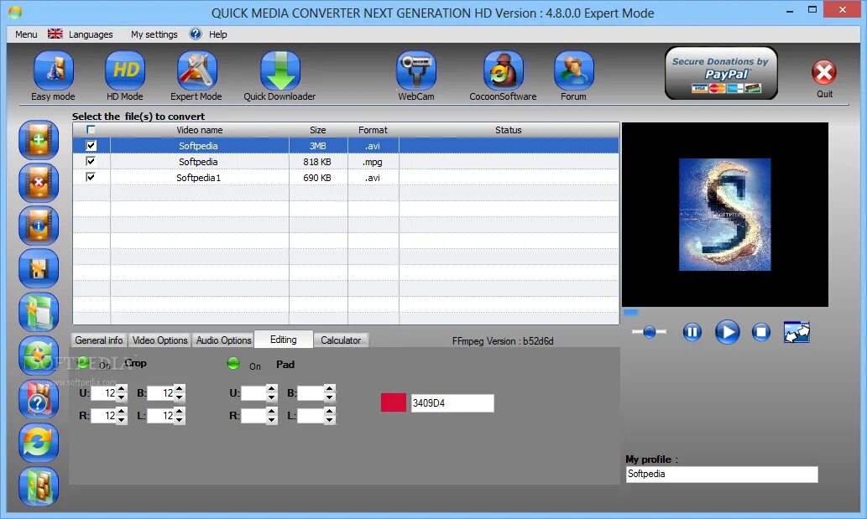The height and width of the screenshot is (519, 867).
Task: Remove video with red X film icon
Action: click(x=39, y=182)
